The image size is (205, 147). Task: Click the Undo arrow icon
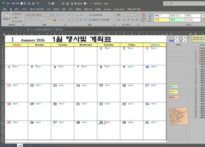(38, 4)
